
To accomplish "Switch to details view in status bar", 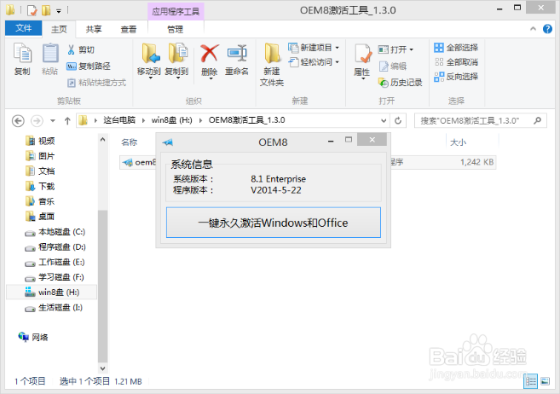I will click(531, 381).
